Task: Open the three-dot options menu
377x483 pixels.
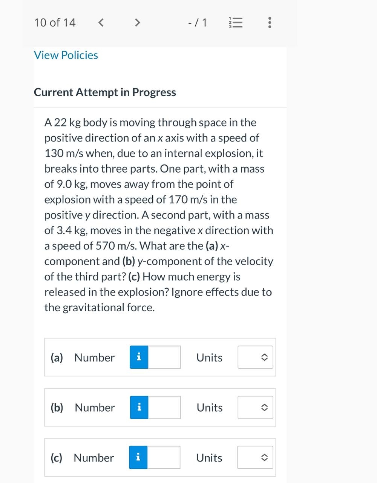Action: 269,23
